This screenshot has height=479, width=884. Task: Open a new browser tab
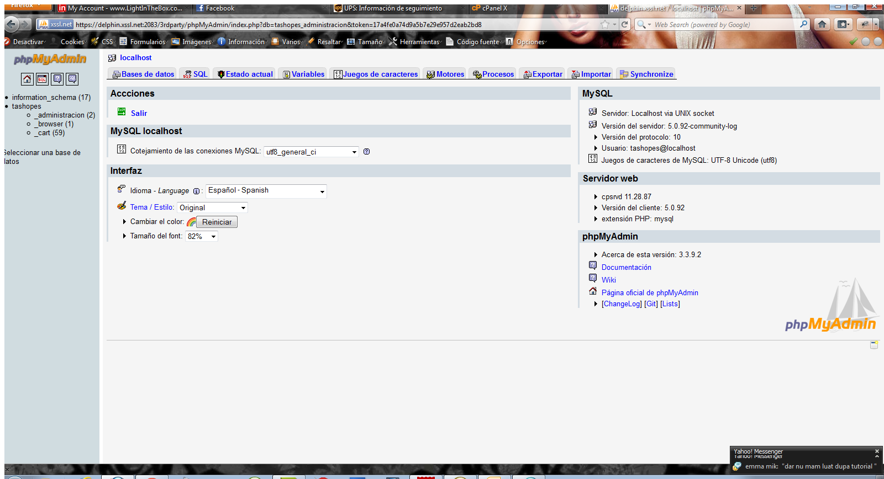753,8
